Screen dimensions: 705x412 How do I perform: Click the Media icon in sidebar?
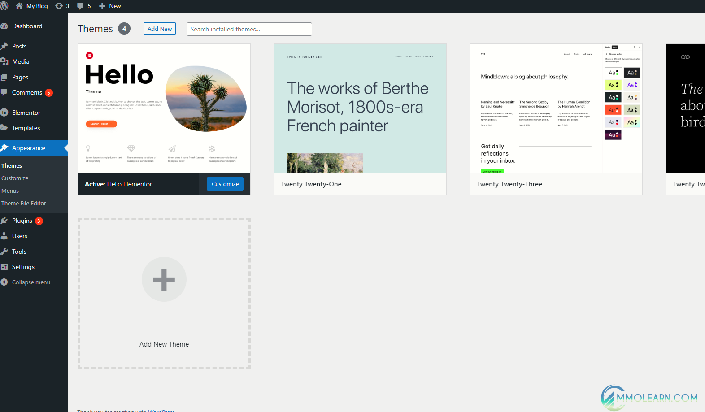click(x=4, y=61)
